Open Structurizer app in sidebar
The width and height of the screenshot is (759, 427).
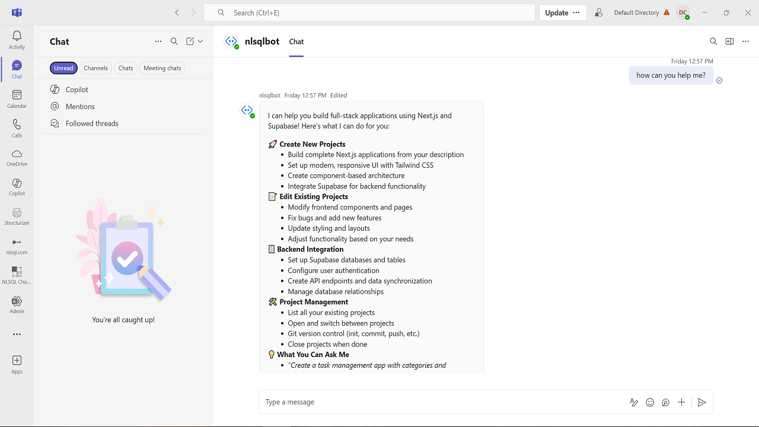[x=17, y=217]
